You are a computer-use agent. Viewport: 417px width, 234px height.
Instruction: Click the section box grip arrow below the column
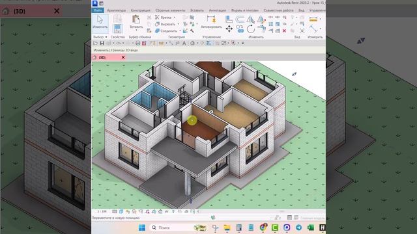(x=191, y=201)
